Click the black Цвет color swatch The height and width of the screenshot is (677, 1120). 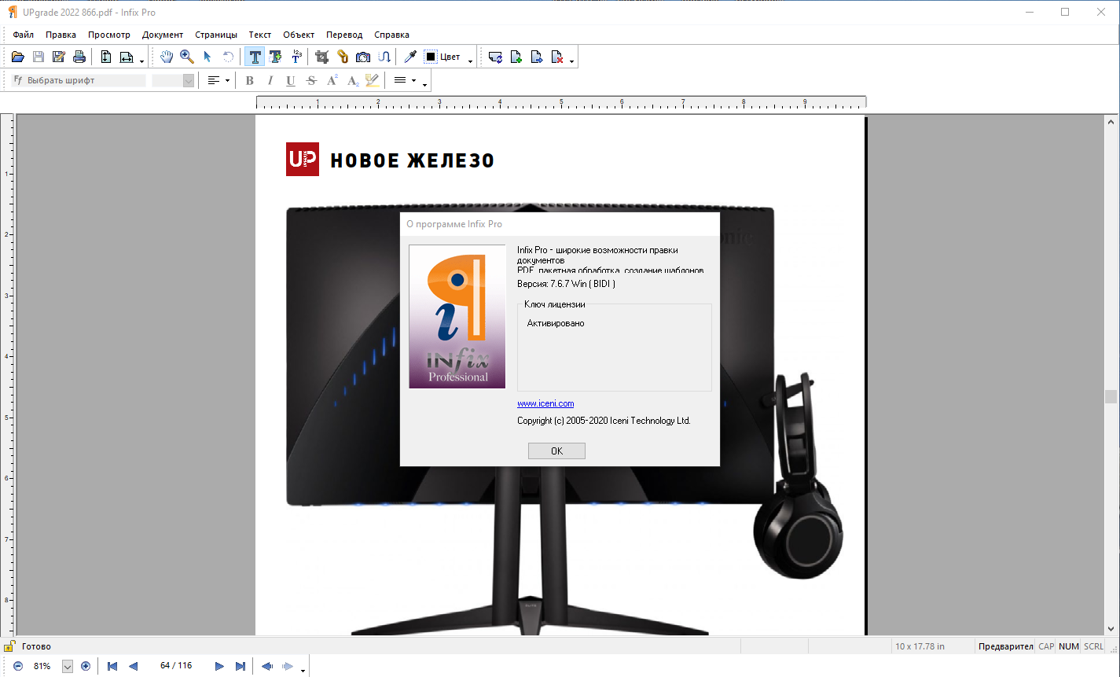[431, 57]
